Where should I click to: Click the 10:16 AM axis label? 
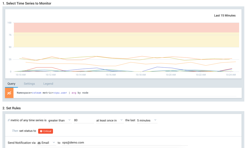coord(111,75)
